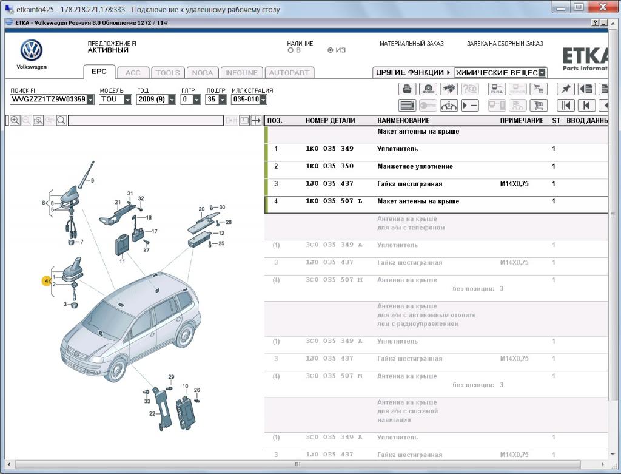621x474 pixels.
Task: Click callout number 11 on the diagram
Action: (x=121, y=261)
